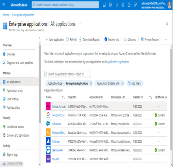Viewport: 173px width, 168px height.
Task: Open the portal hamburger menu
Action: [x=4, y=5]
